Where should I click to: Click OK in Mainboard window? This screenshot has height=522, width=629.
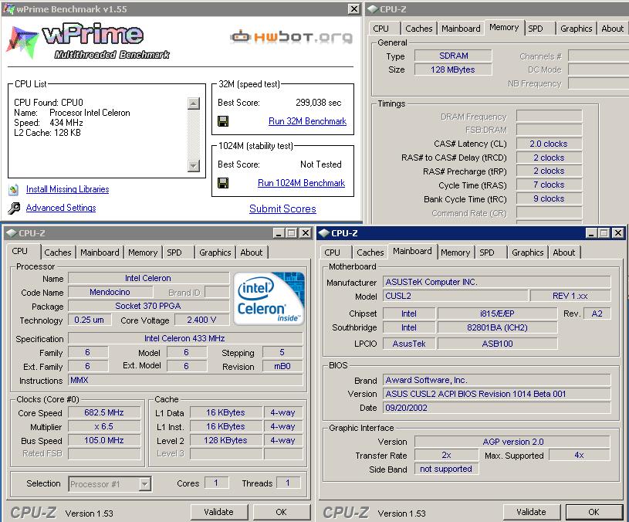[x=594, y=512]
